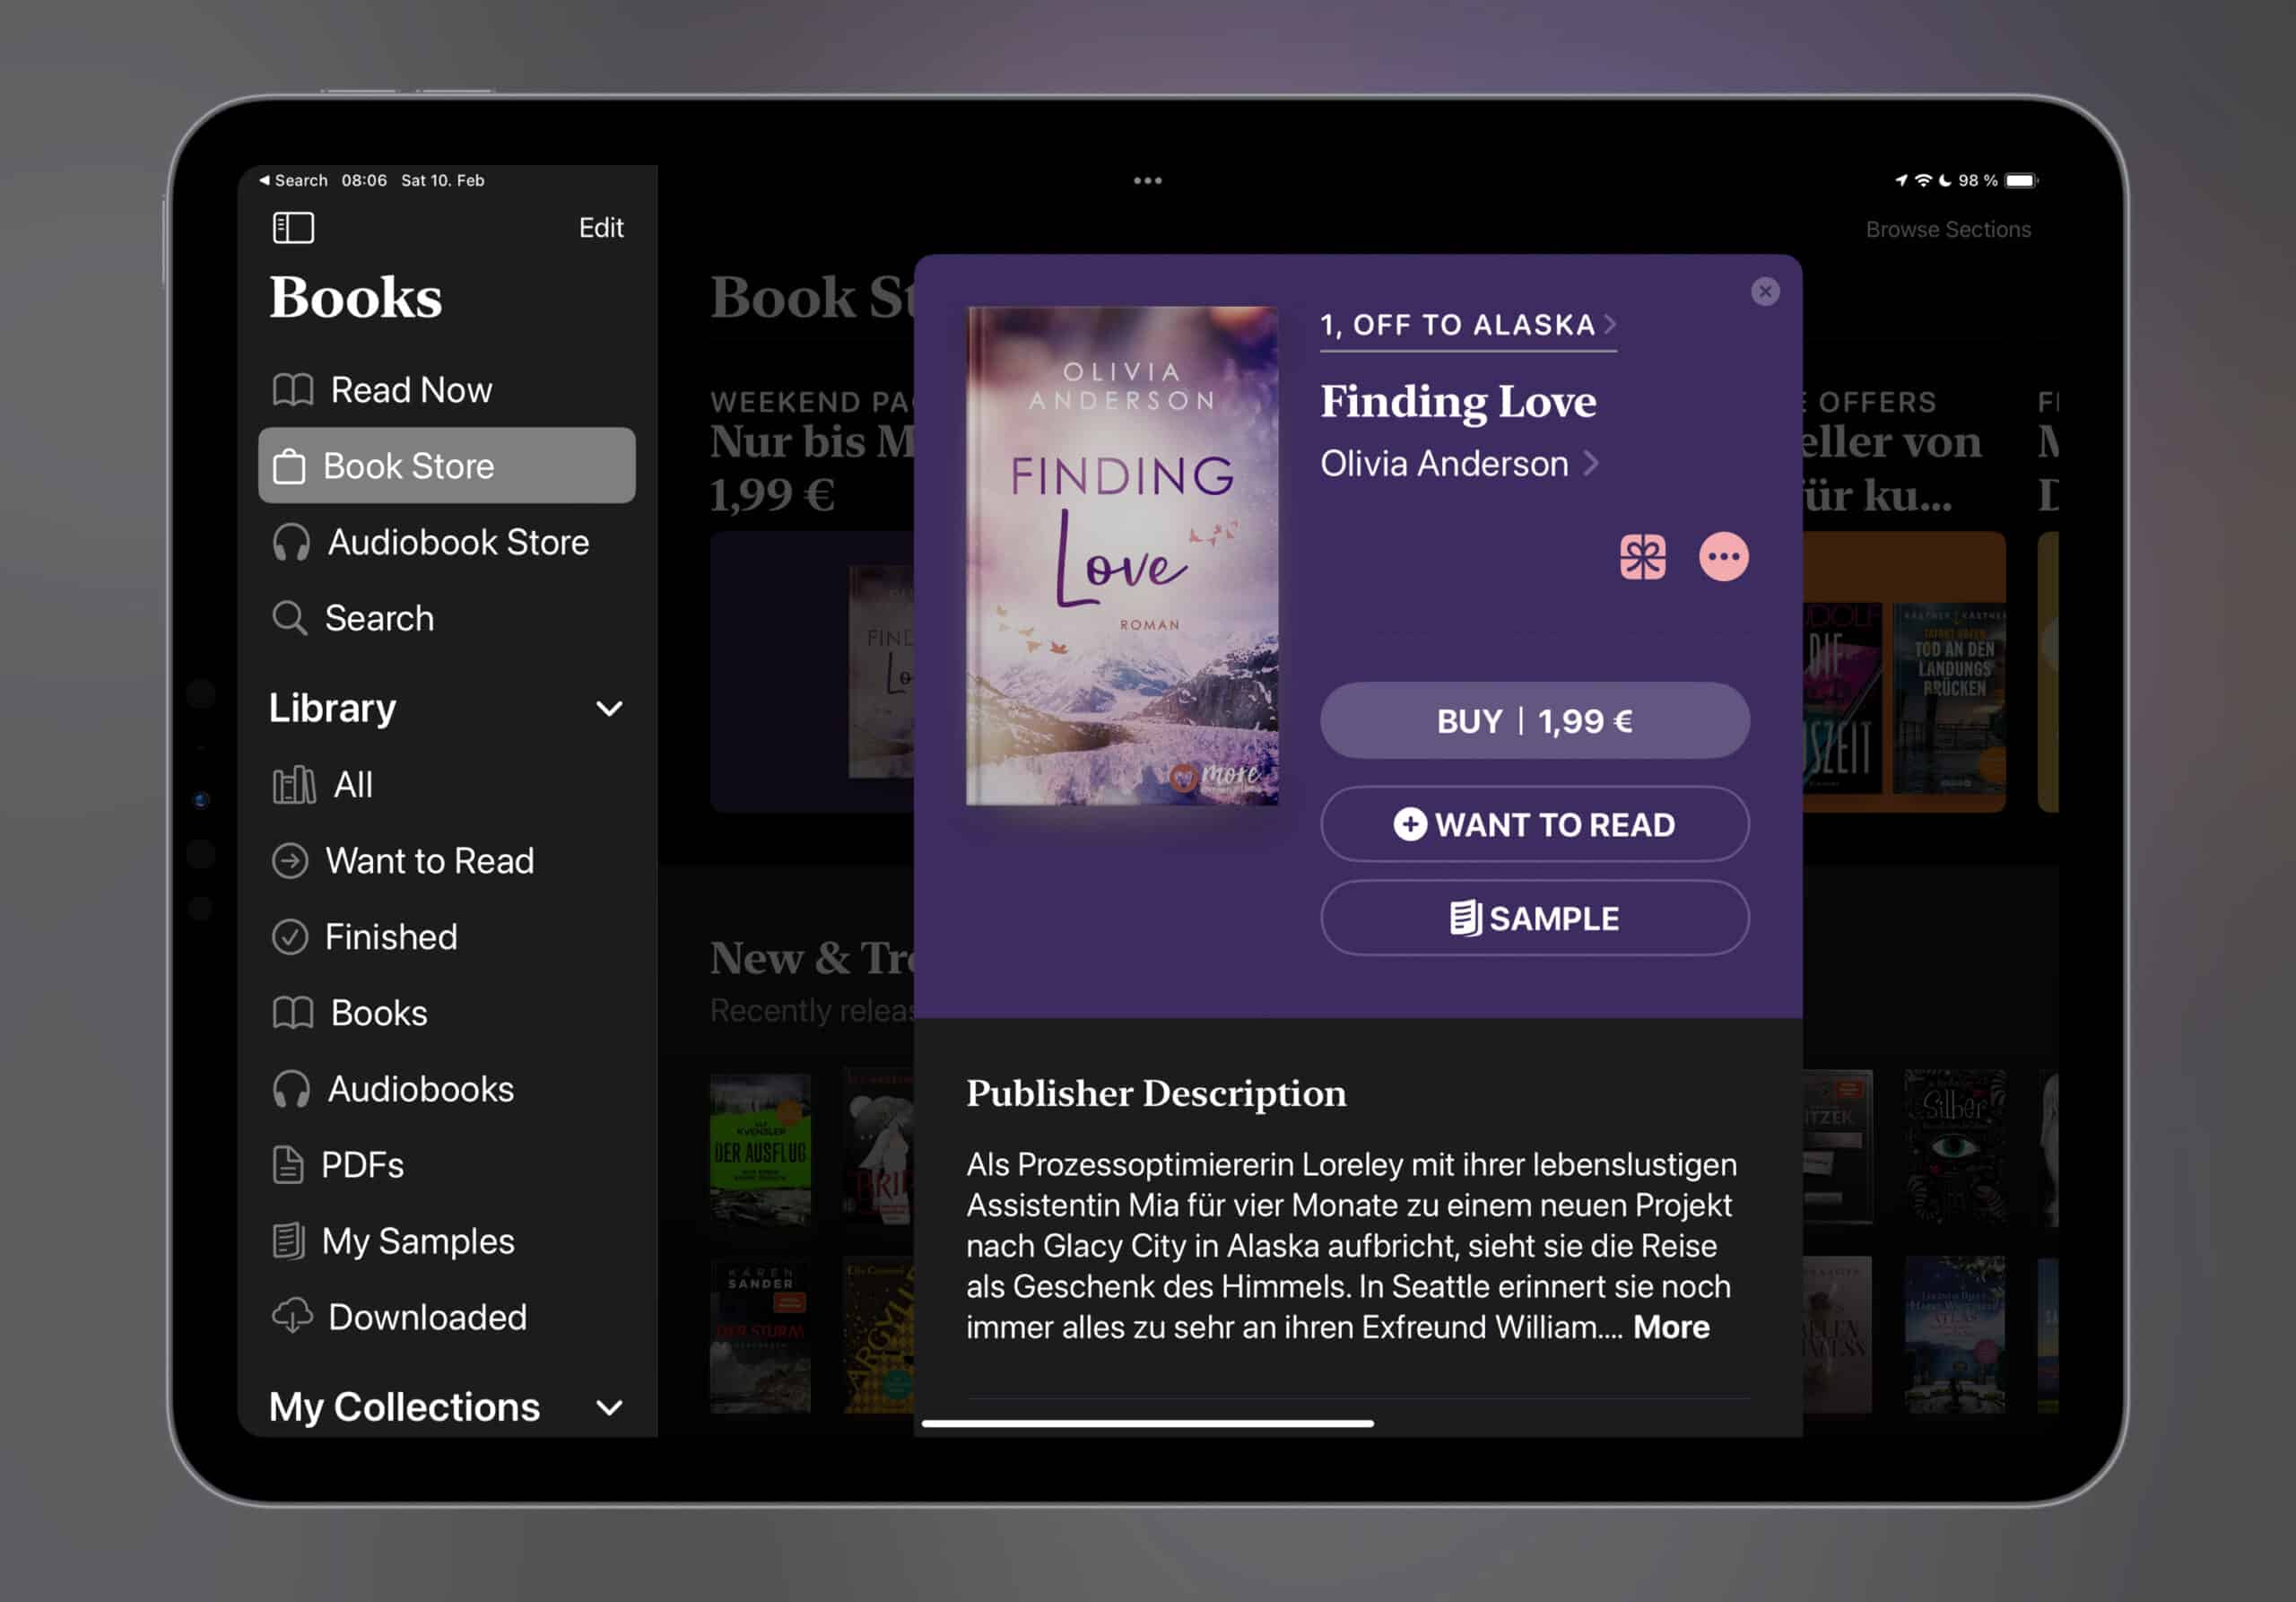Open Read Now section
This screenshot has width=2296, height=1602.
click(x=446, y=390)
